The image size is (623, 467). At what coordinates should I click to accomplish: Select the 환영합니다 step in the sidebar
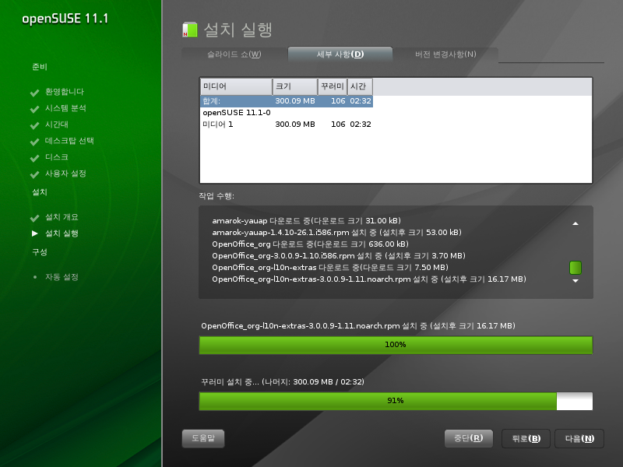[x=65, y=92]
